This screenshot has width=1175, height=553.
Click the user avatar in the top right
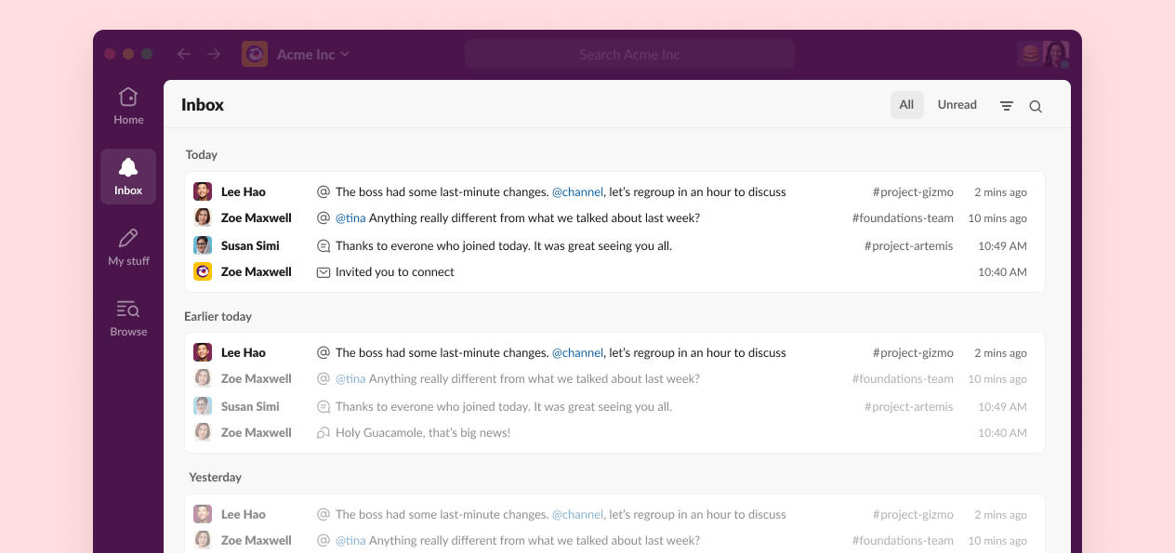1055,54
